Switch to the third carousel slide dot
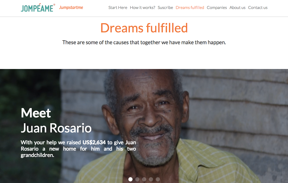 (x=144, y=179)
